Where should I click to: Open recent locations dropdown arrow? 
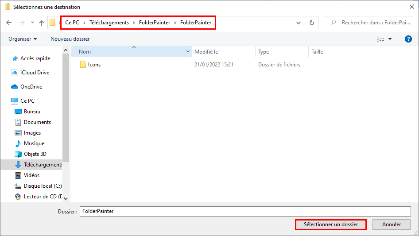coord(32,23)
